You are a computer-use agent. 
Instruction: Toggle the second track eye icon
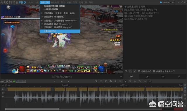coord(3,93)
